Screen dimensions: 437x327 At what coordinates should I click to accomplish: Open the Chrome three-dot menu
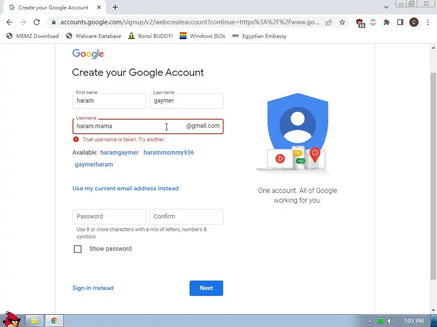click(x=428, y=22)
